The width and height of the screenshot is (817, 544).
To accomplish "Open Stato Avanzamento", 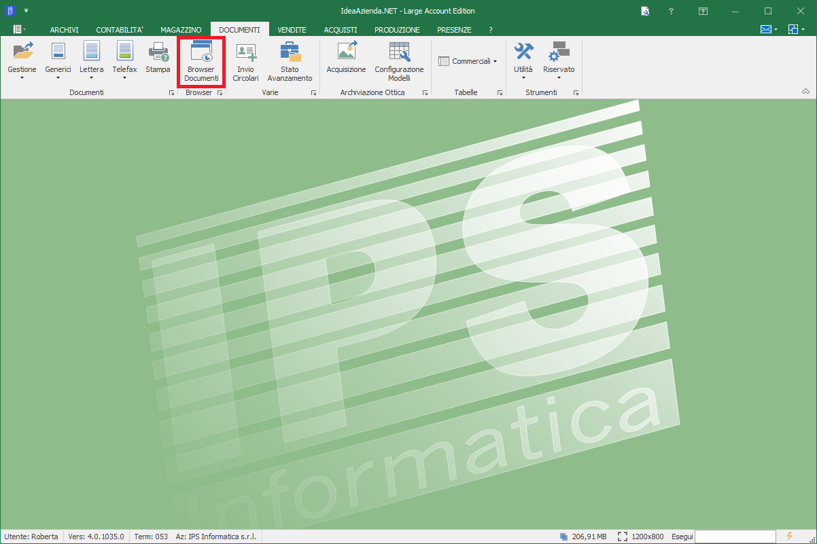I will coord(290,62).
